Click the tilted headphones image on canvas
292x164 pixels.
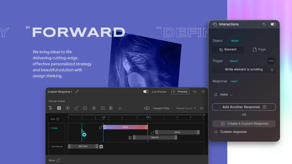point(145,62)
